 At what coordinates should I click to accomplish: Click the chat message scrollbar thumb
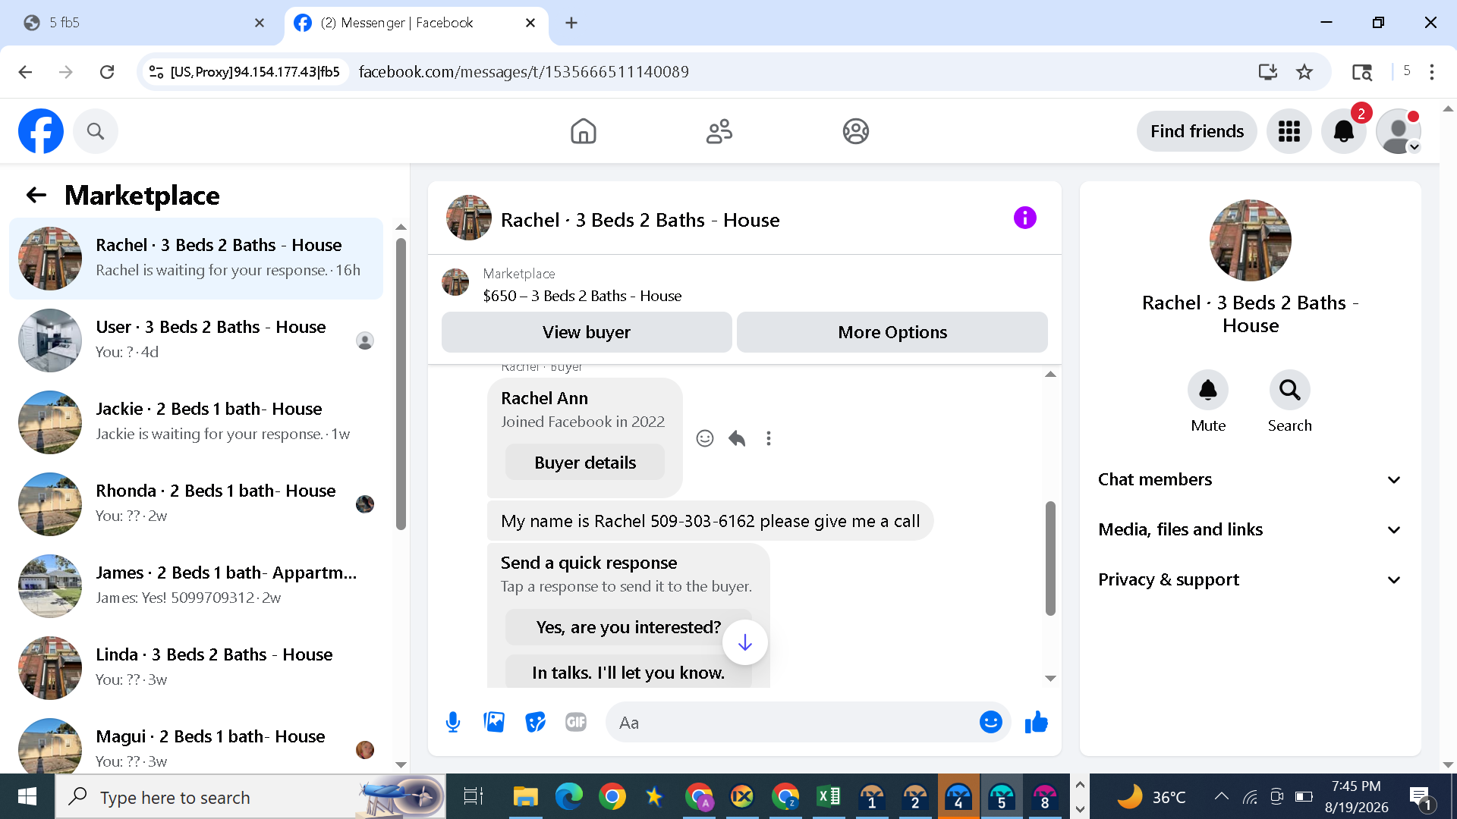(1050, 558)
